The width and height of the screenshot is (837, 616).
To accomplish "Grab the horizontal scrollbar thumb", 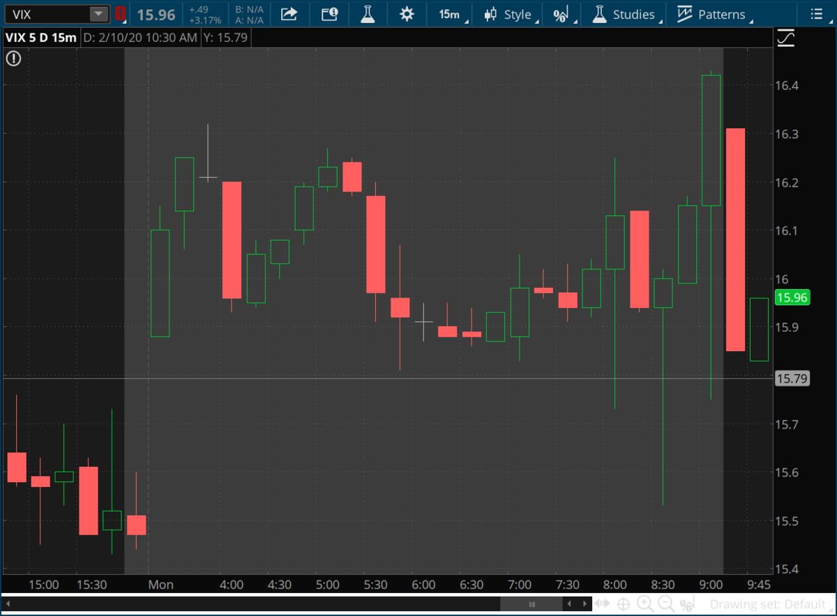I will click(531, 604).
